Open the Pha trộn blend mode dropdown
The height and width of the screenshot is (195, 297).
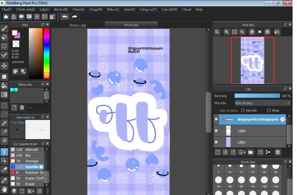click(x=262, y=103)
